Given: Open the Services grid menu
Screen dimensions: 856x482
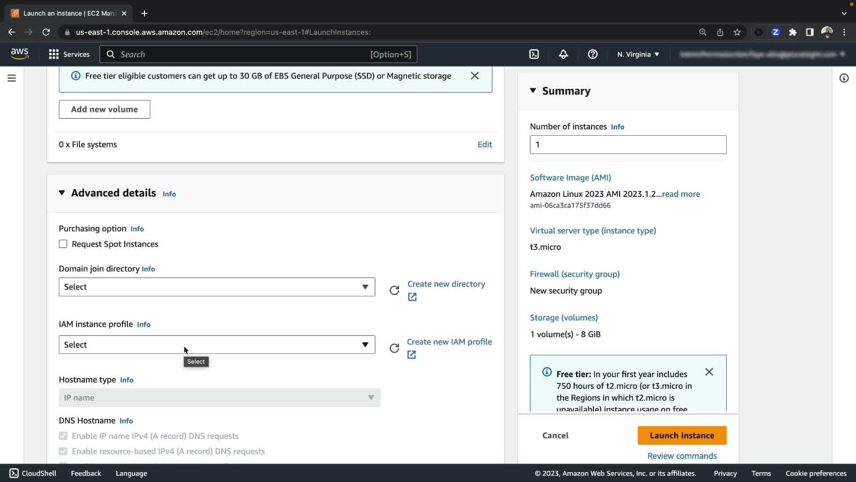Looking at the screenshot, I should [69, 54].
